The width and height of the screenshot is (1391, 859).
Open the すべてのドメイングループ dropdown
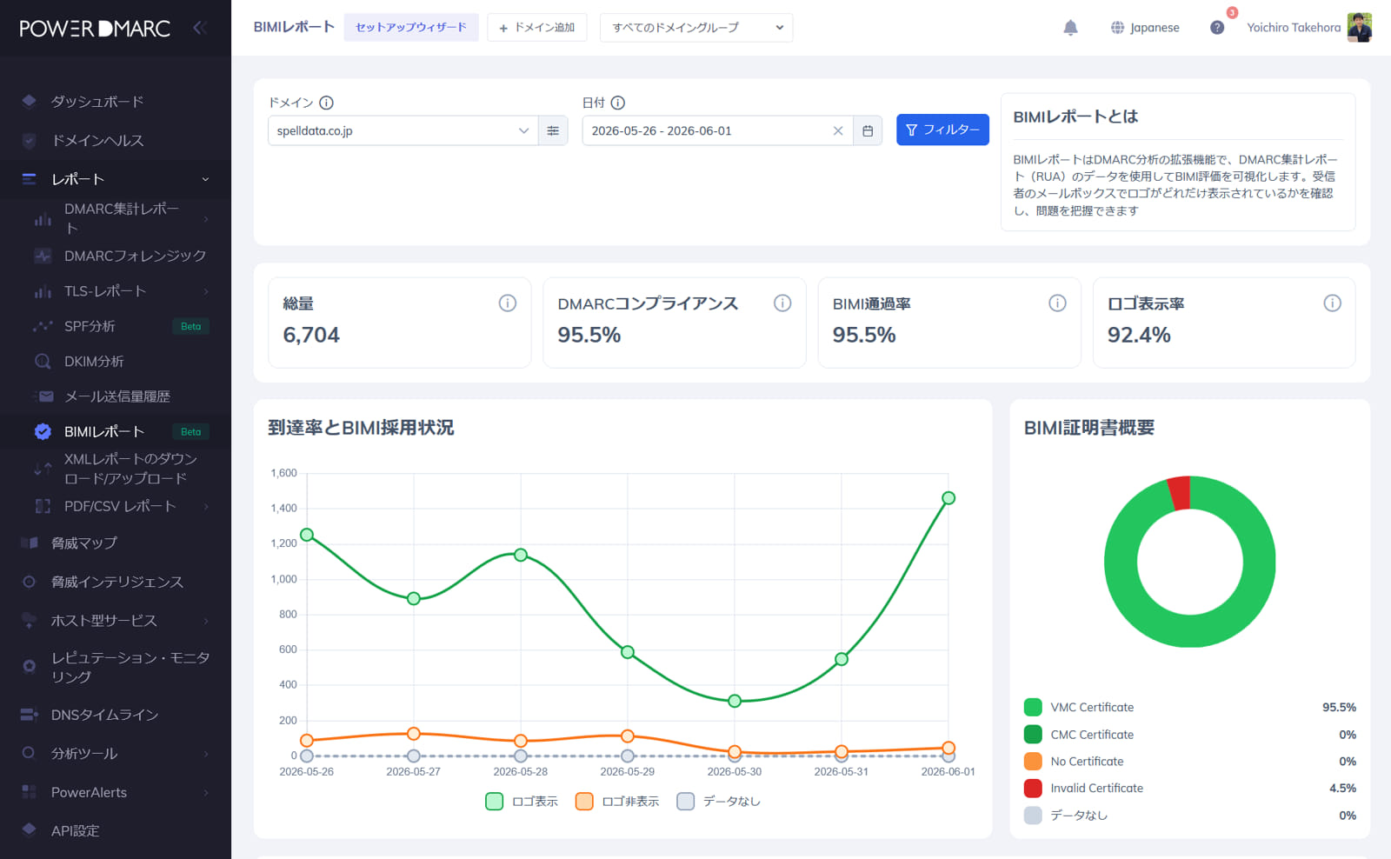point(696,28)
